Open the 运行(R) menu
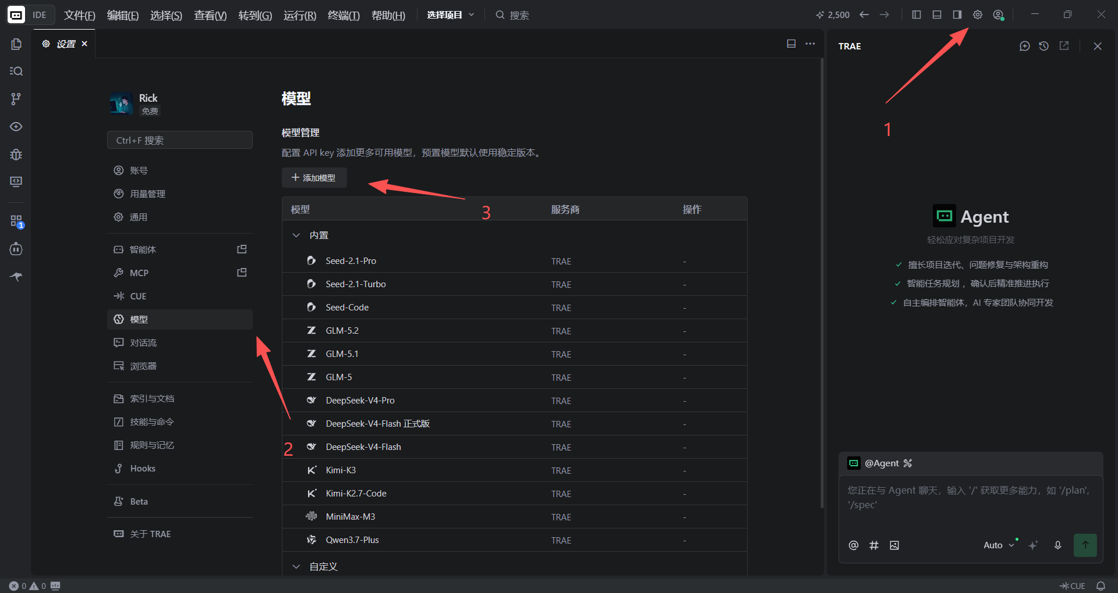The height and width of the screenshot is (593, 1118). point(300,15)
